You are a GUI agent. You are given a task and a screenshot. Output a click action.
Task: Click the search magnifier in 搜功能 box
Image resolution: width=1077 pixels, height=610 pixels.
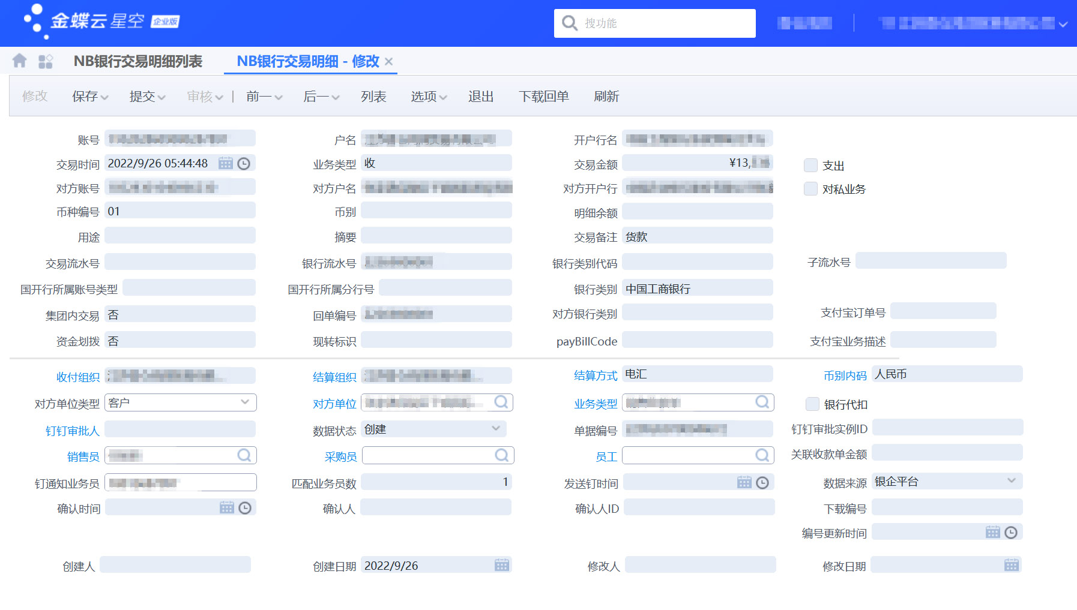coord(569,23)
